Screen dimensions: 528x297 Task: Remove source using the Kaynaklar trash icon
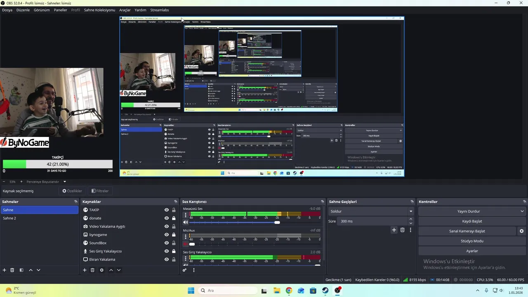[92, 270]
